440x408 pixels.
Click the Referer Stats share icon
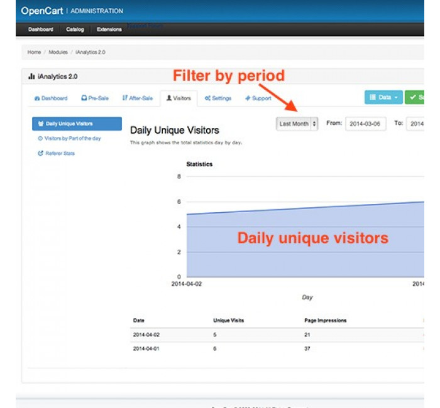[x=40, y=153]
